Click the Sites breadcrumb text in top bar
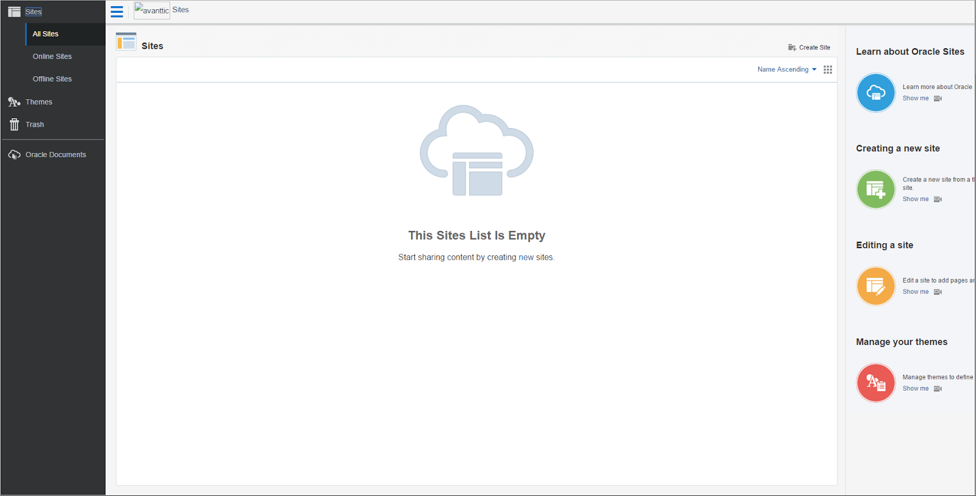Screen dimensions: 976x496 click(181, 10)
